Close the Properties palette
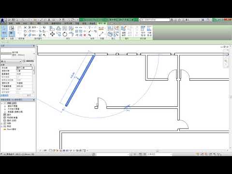232x174 pixels. [x=34, y=46]
